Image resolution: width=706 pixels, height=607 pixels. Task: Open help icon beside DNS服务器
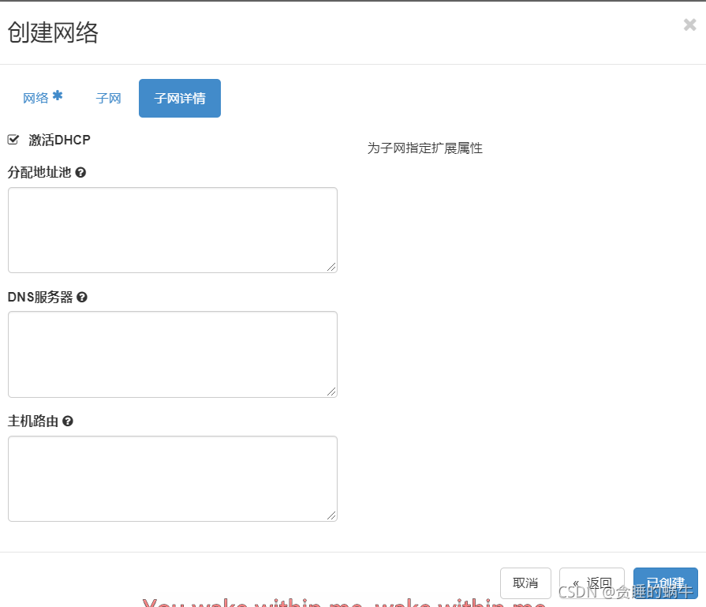[x=82, y=297]
